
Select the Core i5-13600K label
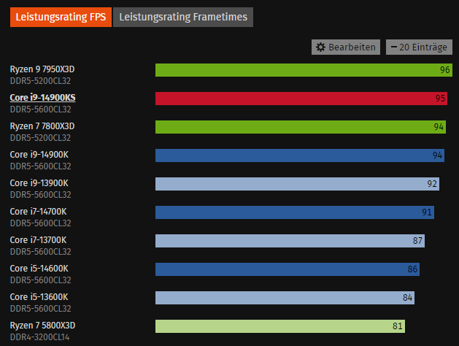(39, 297)
